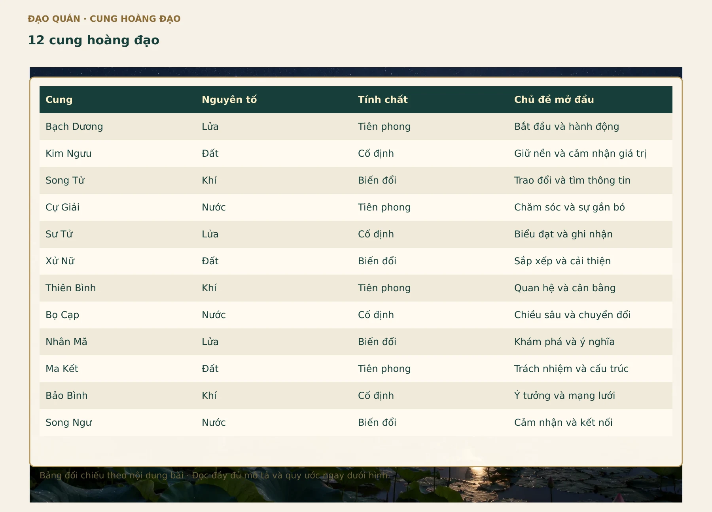Screen dimensions: 712x512
Task: Click 'Ý tưởng và mạng lưới'
Action: [x=564, y=396]
